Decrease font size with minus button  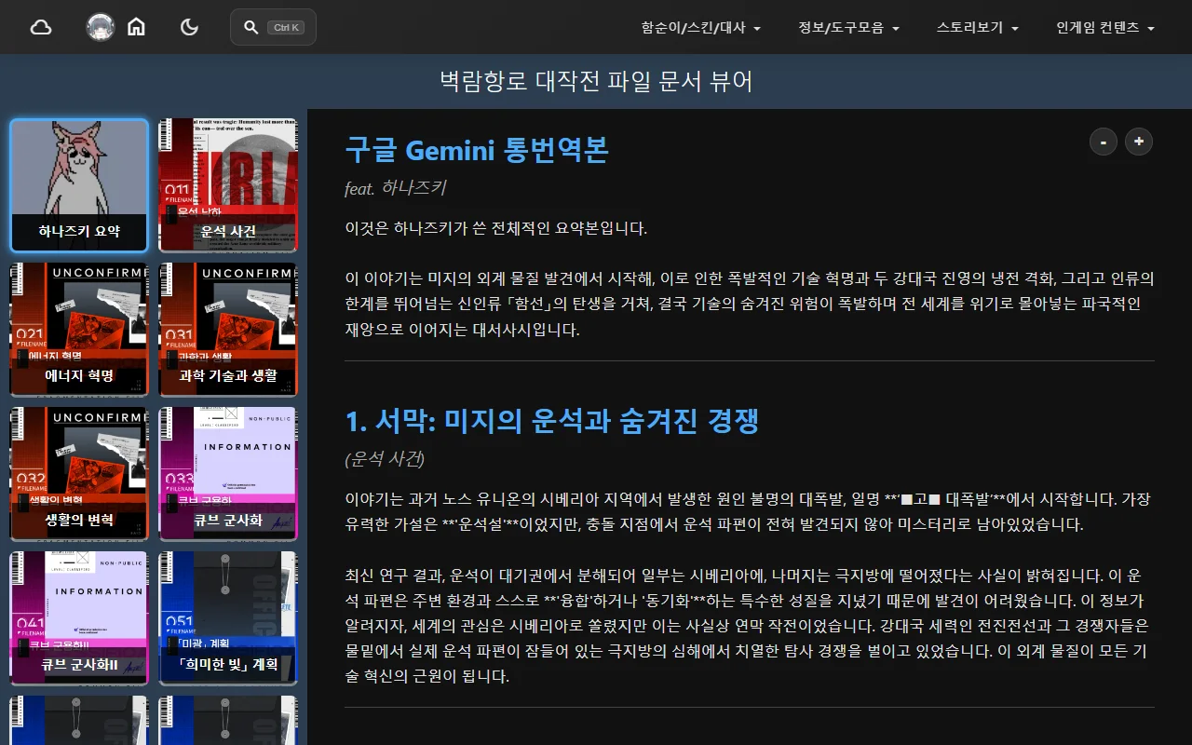coord(1104,142)
